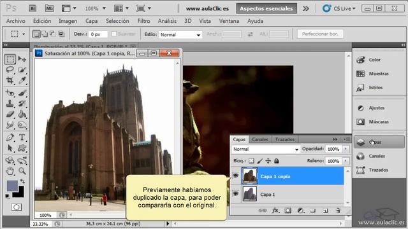Open the Imagen menu

(x=68, y=21)
